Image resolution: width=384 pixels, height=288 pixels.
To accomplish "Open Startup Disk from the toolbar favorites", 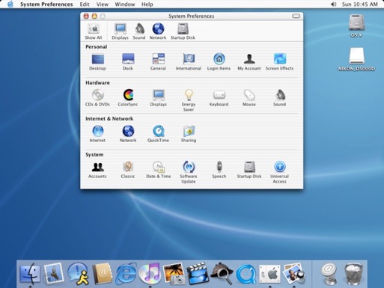I will 183,31.
